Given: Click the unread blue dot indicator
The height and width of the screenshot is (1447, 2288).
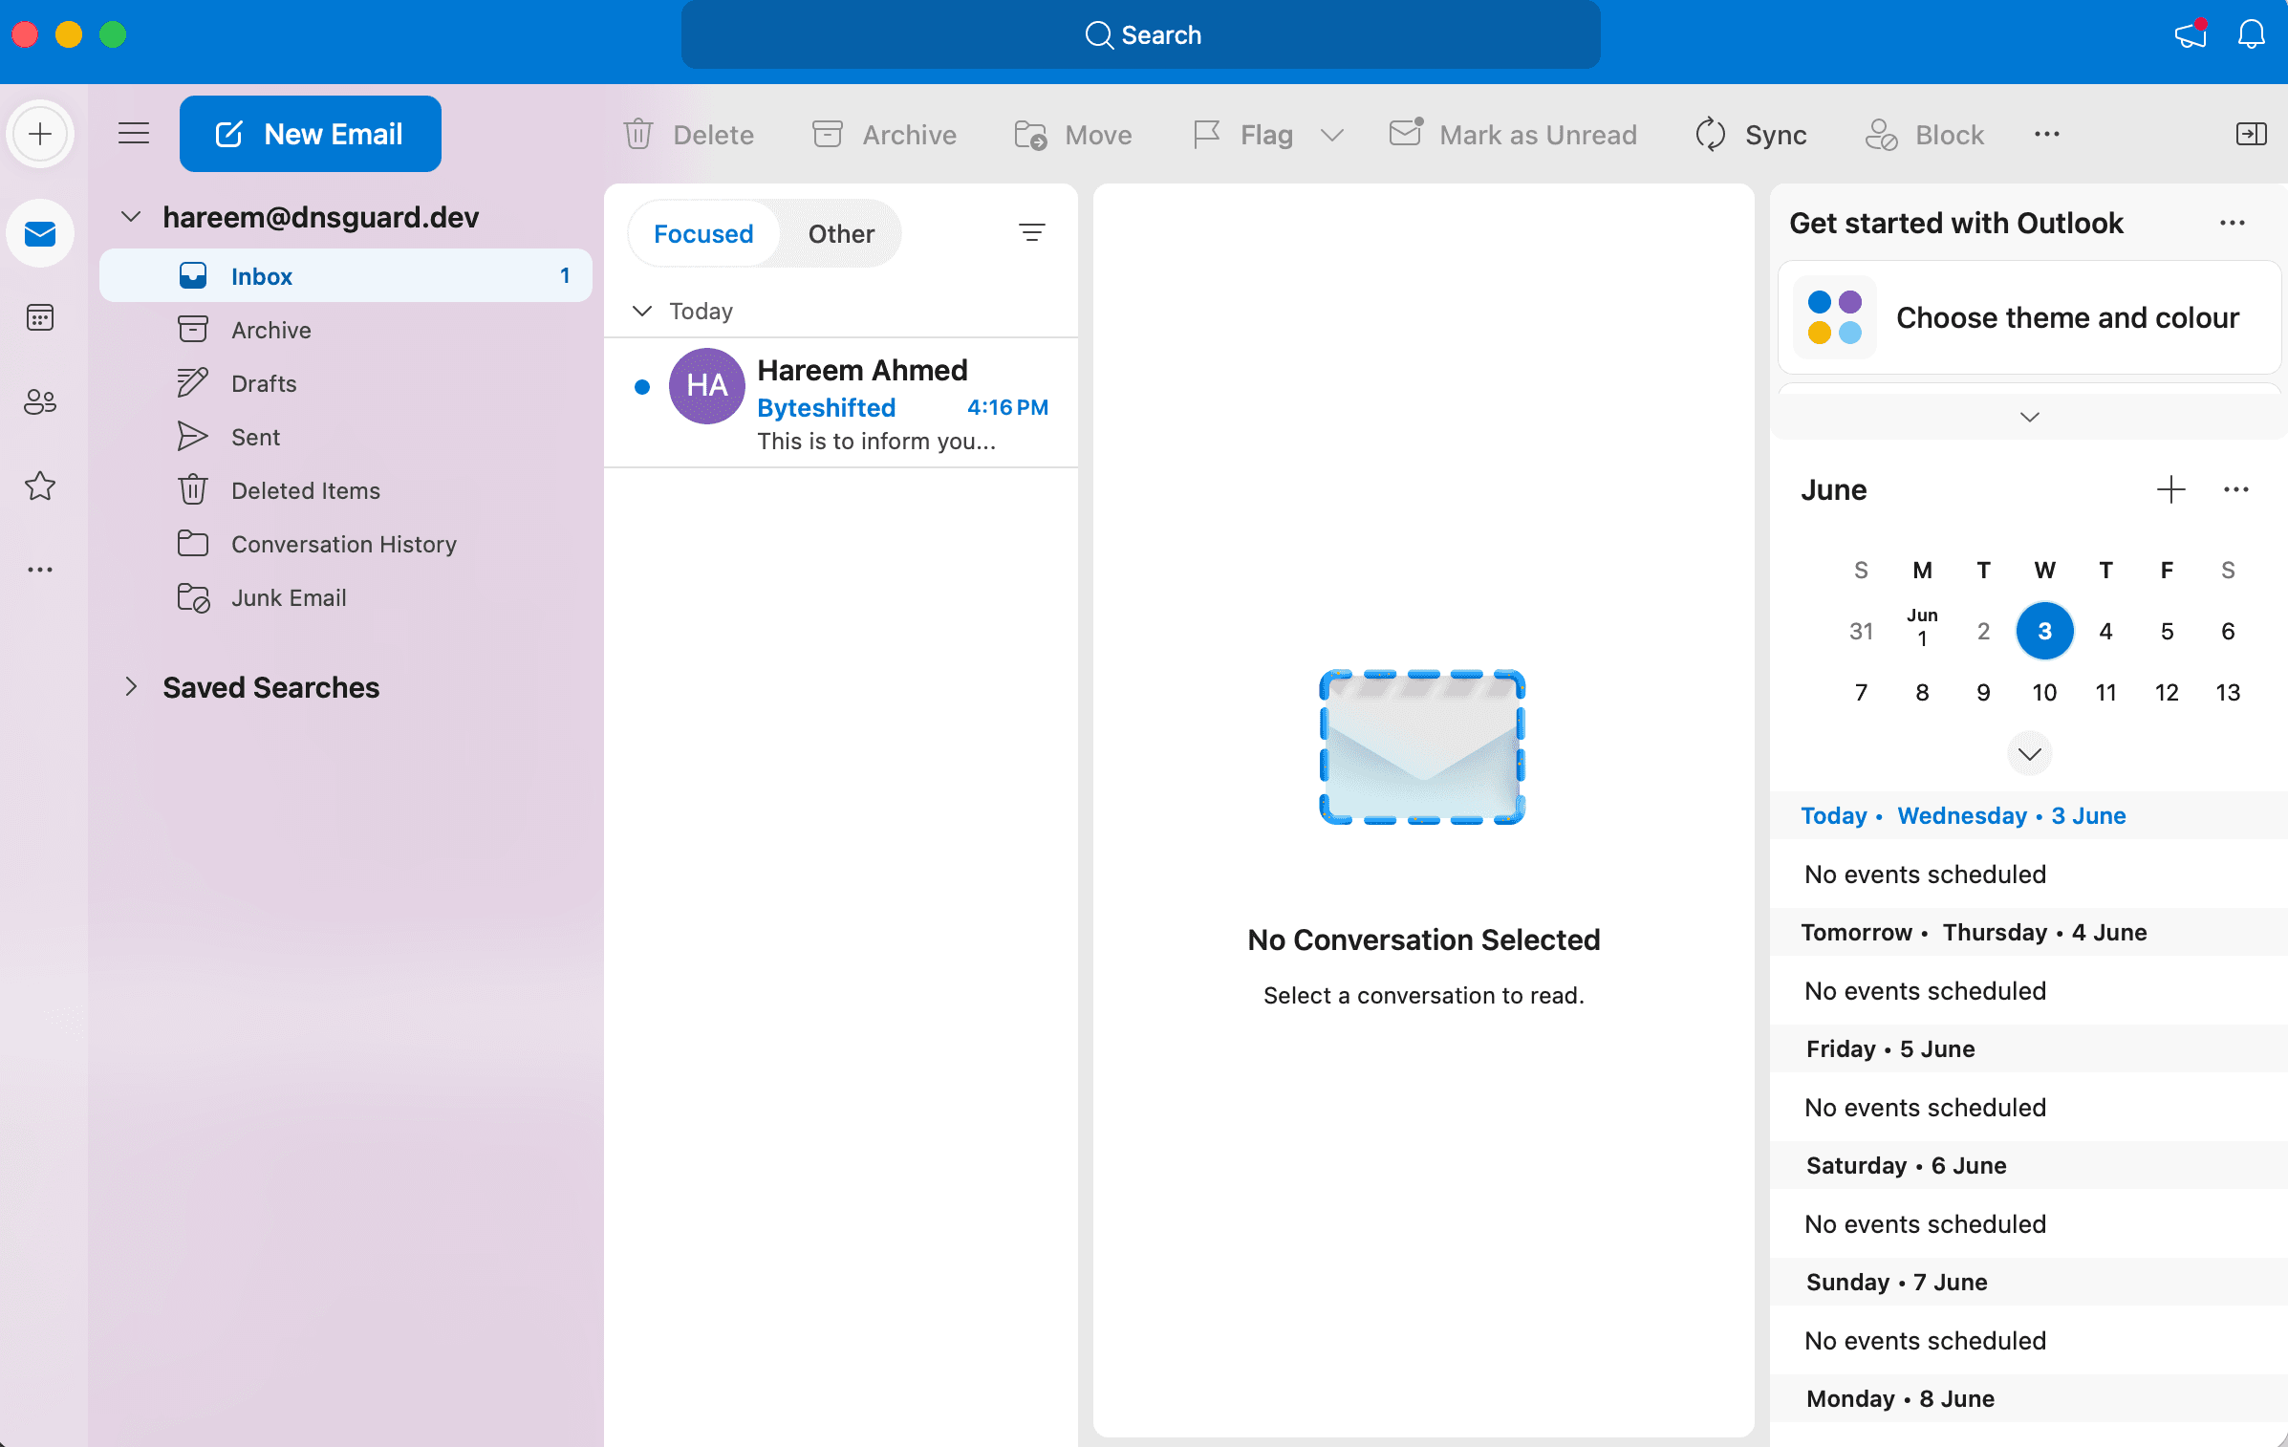Looking at the screenshot, I should 642,387.
